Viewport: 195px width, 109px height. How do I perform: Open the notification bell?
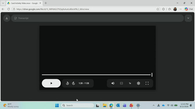pos(191,105)
